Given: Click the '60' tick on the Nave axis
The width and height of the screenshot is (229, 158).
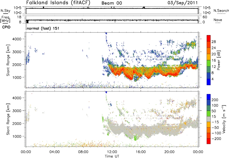Looking at the screenshot, I should point(205,17).
